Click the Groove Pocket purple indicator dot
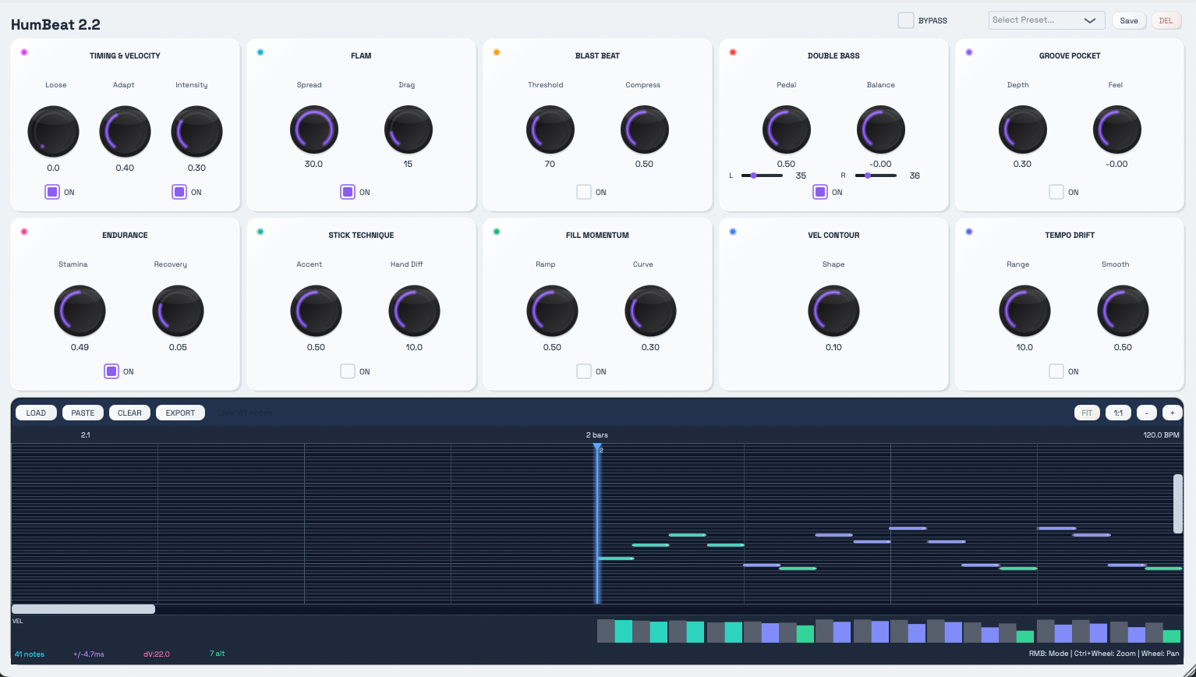 click(x=969, y=52)
